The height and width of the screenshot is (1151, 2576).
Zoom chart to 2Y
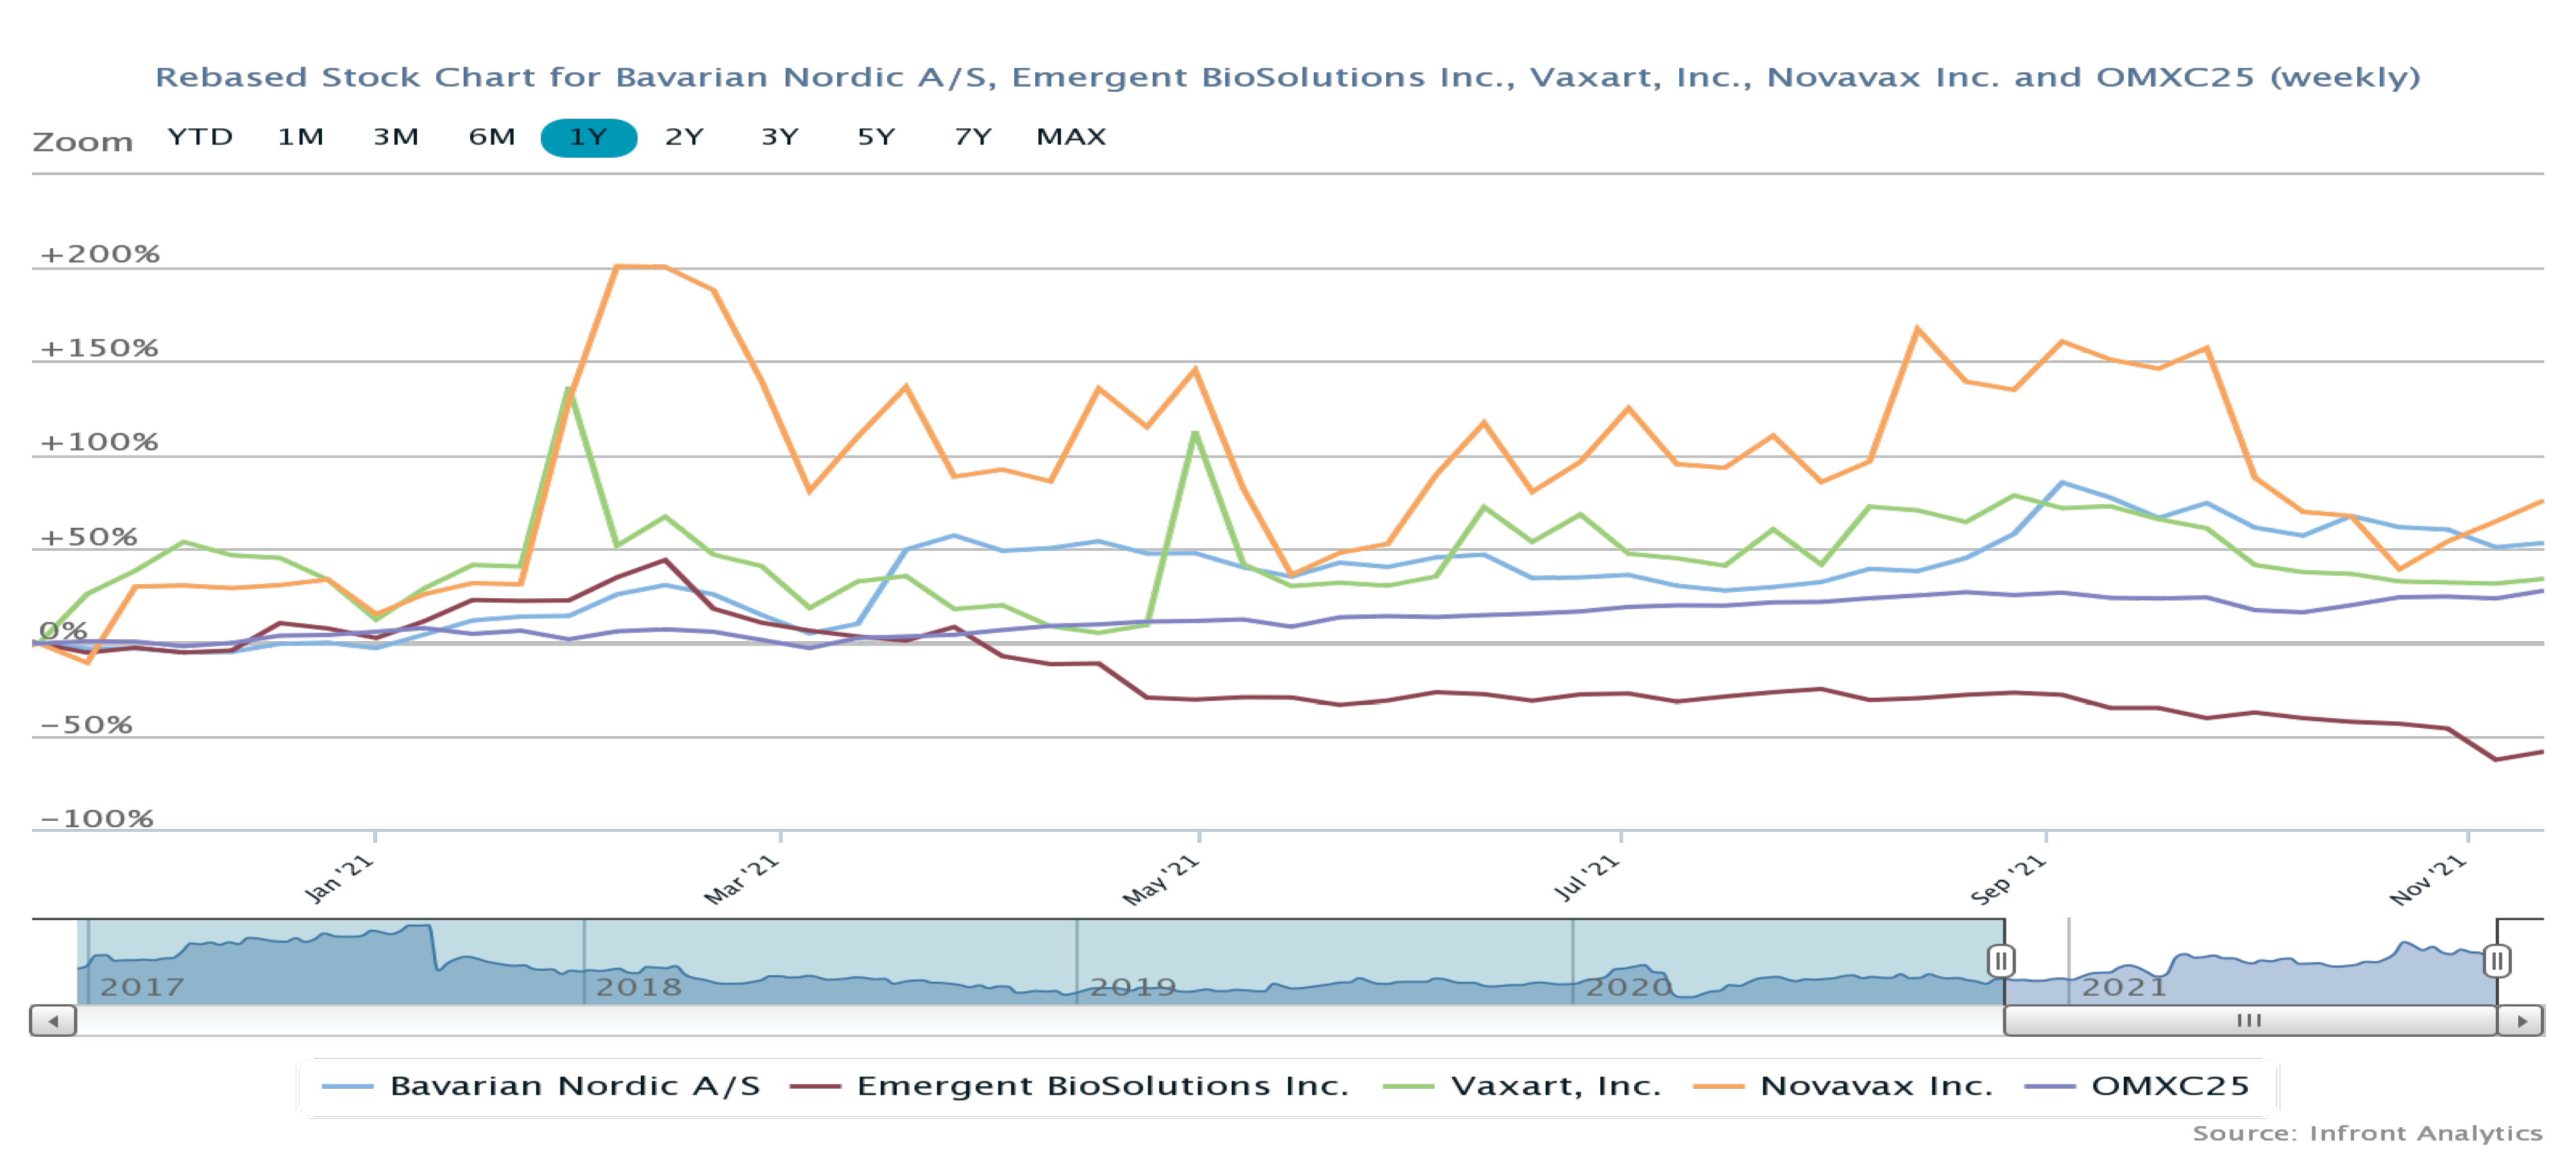coord(684,137)
